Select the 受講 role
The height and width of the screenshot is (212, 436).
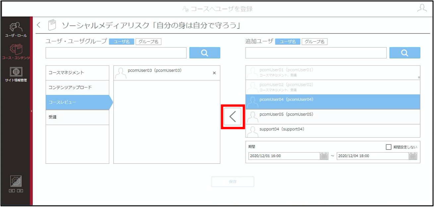(77, 117)
